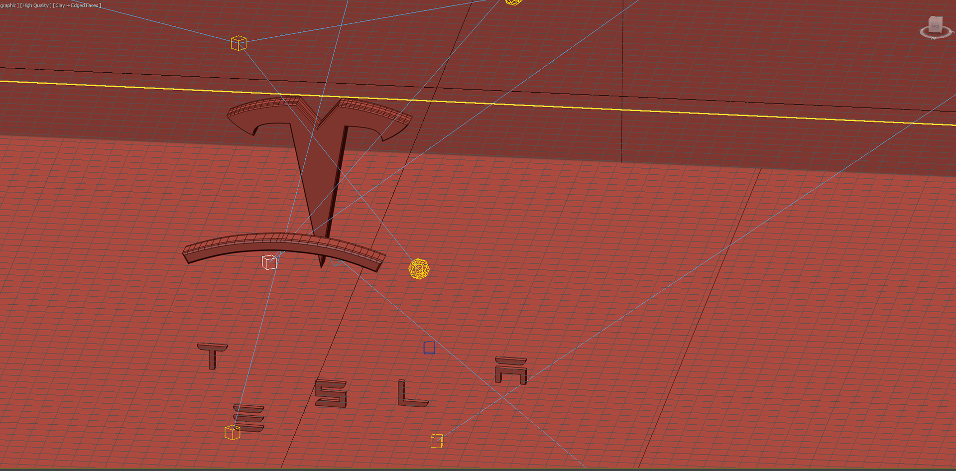
Task: Click the ViewCube compass N marker
Action: (934, 38)
